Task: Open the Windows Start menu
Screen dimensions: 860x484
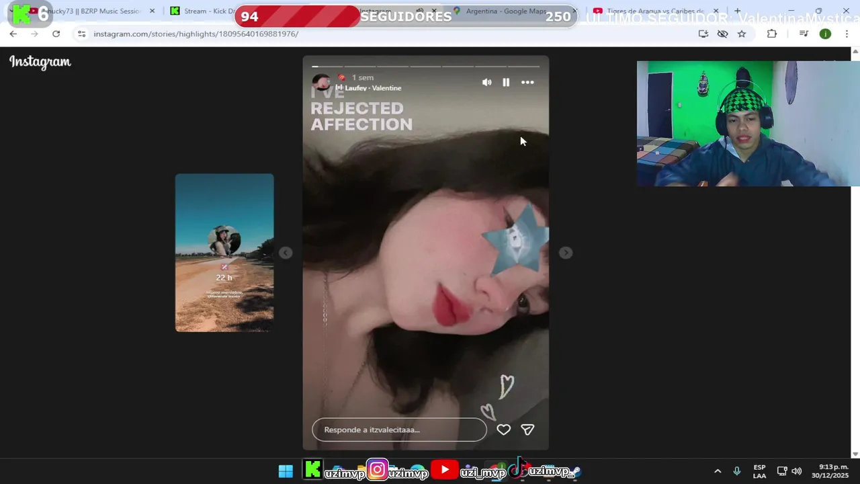Action: coord(286,471)
